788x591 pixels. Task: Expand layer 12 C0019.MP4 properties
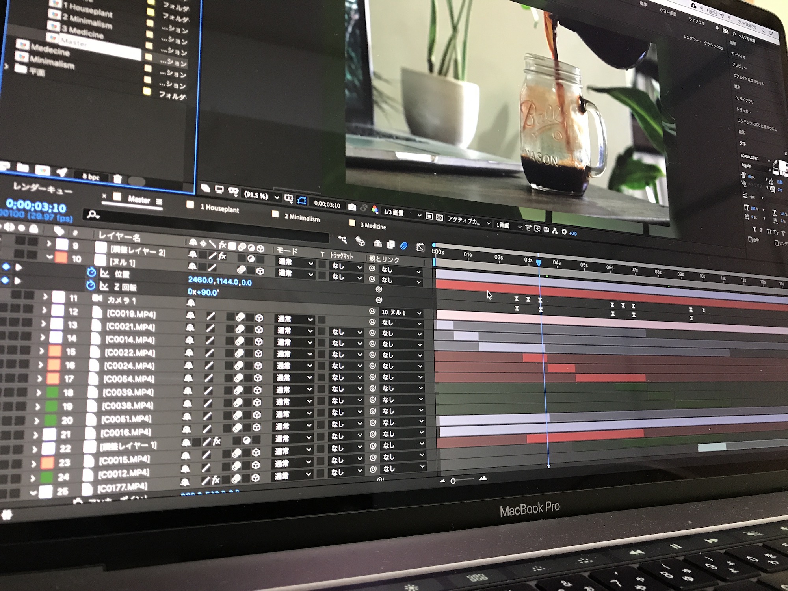pos(44,310)
